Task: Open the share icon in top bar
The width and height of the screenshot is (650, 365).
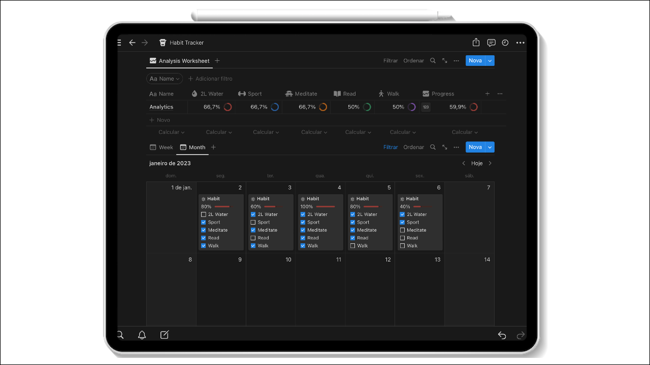Action: [x=476, y=43]
